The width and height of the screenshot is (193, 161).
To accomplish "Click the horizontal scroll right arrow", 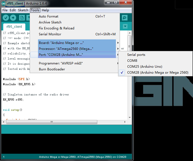I will click(x=125, y=122).
